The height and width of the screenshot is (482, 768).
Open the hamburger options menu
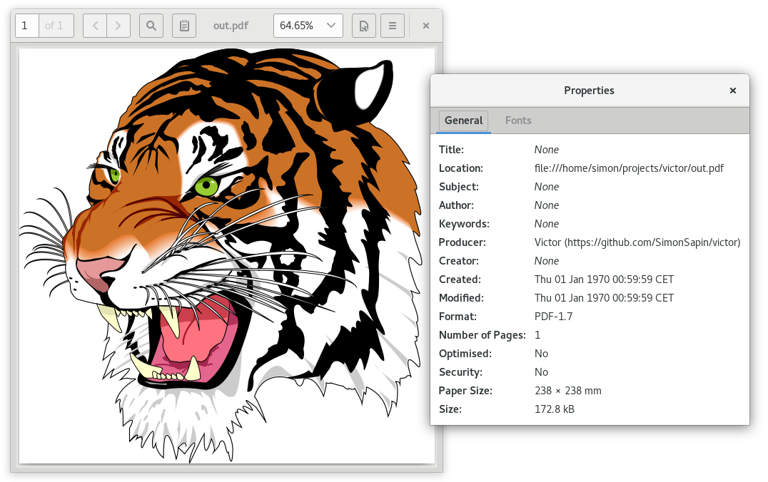(393, 26)
